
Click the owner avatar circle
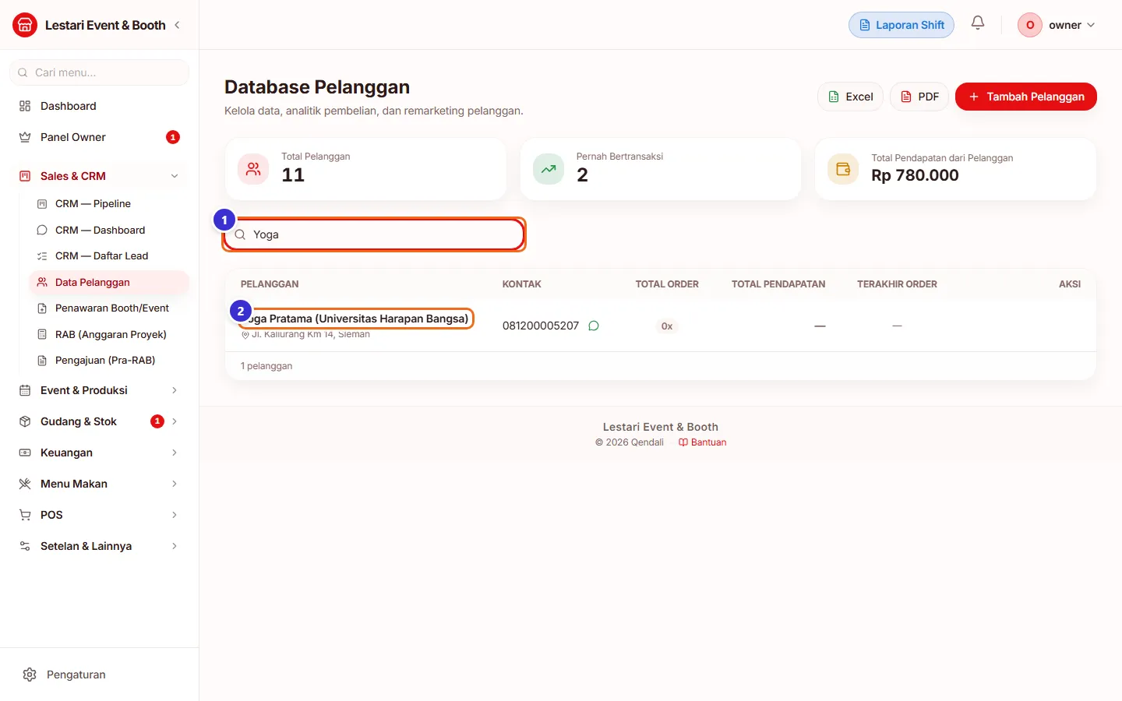point(1030,25)
